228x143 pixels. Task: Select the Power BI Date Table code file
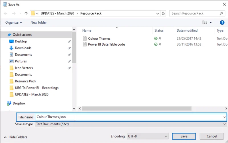(106, 44)
